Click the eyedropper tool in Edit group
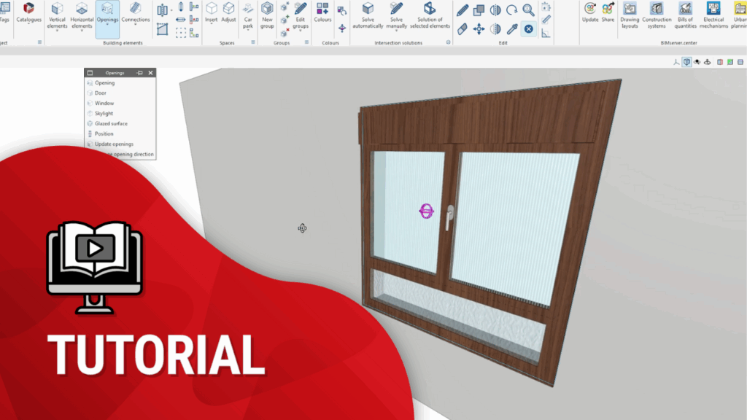The image size is (747, 420). click(x=511, y=29)
